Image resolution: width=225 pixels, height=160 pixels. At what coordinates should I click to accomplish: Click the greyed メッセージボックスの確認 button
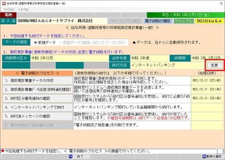(x=125, y=21)
